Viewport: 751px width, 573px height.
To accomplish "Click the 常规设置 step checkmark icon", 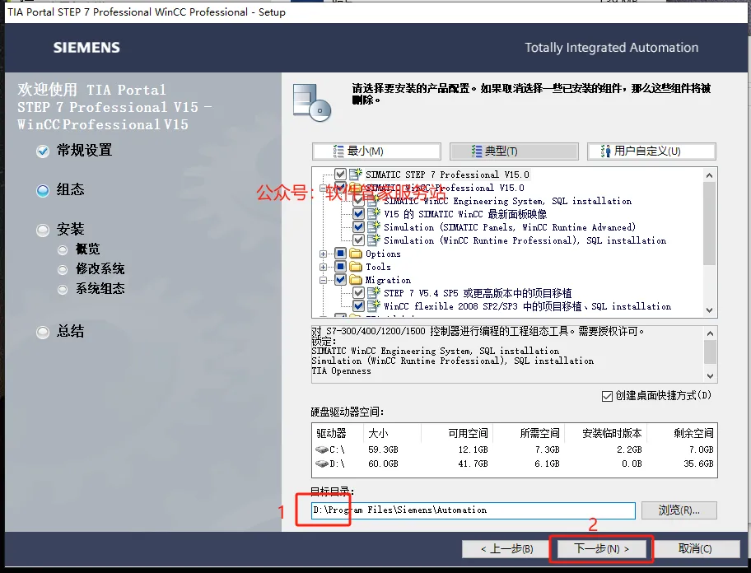I will (43, 151).
